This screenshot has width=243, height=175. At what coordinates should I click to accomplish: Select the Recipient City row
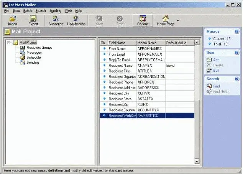[147, 93]
